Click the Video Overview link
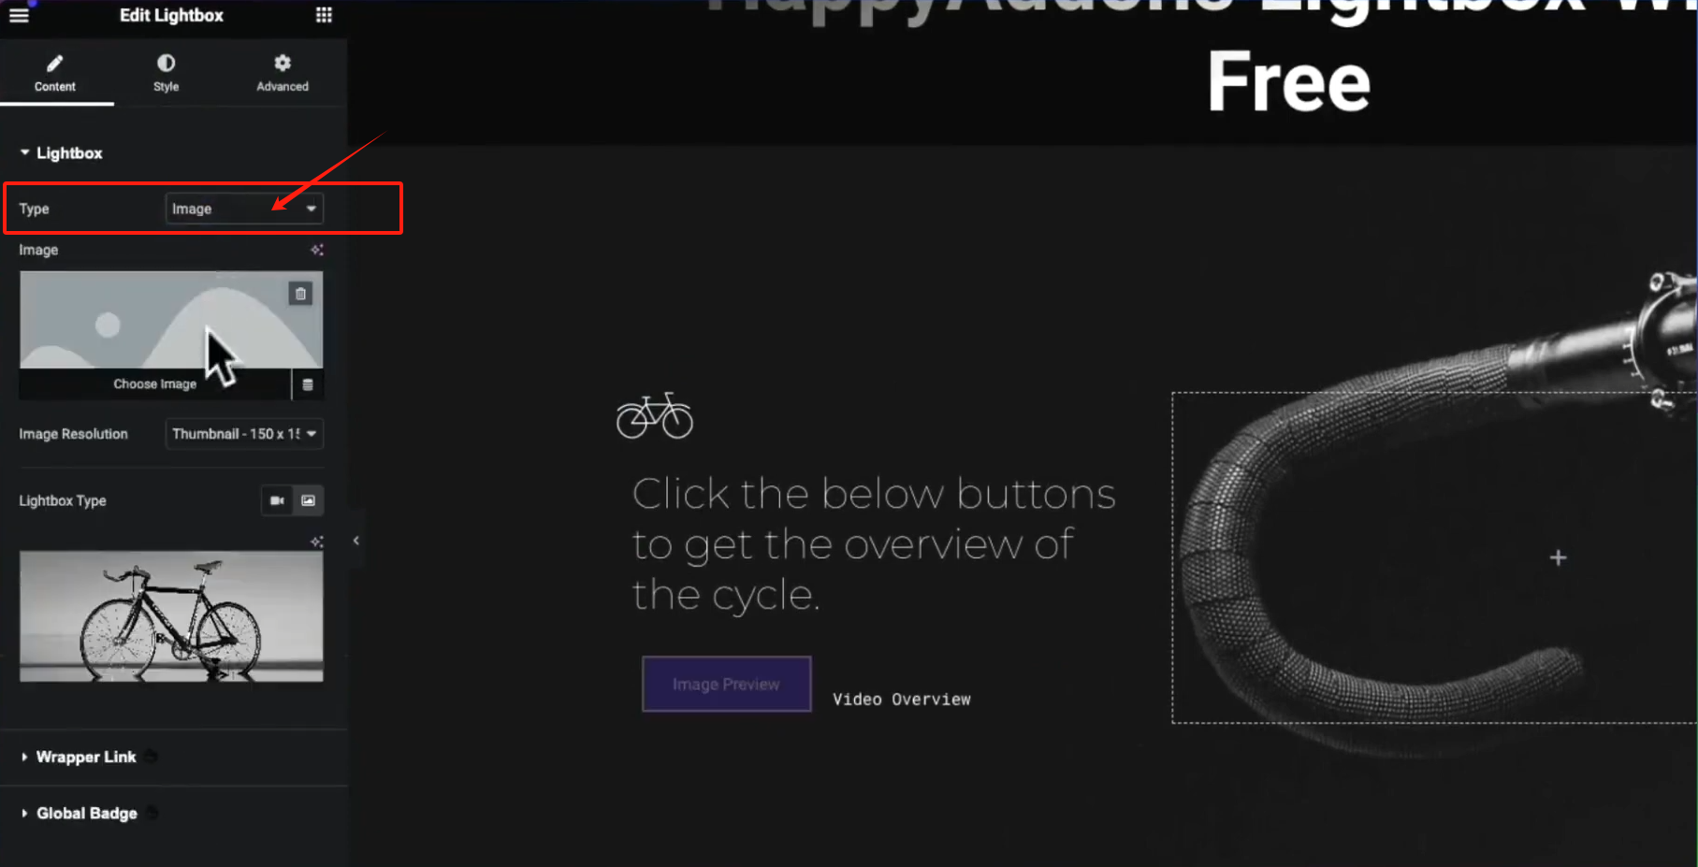Screen dimensions: 1698x867 coord(902,700)
